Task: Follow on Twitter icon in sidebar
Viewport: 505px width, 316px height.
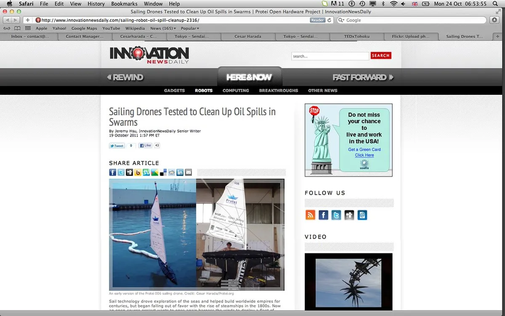Action: click(336, 215)
